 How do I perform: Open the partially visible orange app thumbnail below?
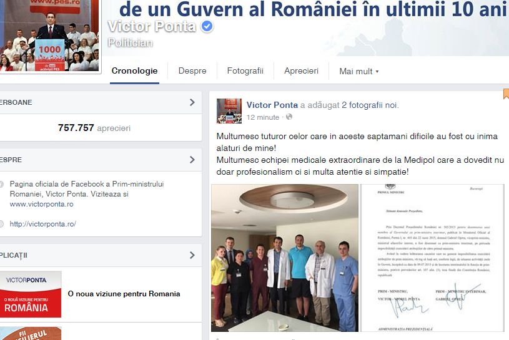[31, 334]
